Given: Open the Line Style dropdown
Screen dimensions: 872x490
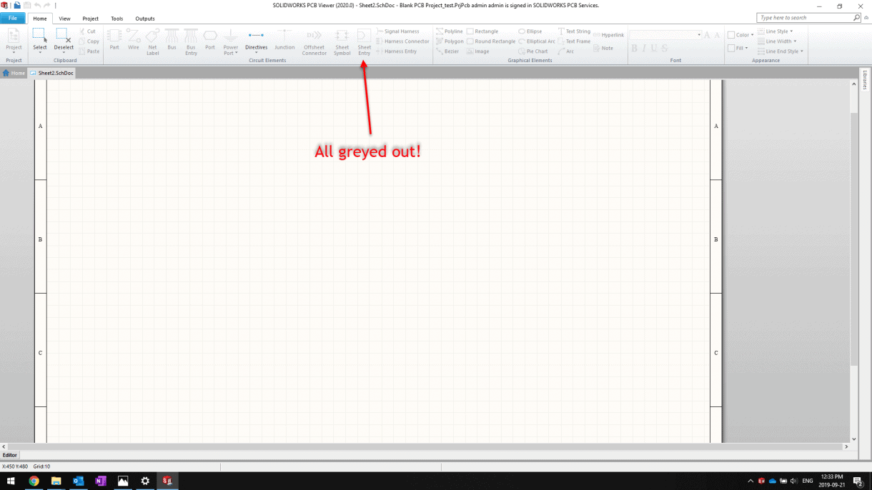Looking at the screenshot, I should pos(776,31).
